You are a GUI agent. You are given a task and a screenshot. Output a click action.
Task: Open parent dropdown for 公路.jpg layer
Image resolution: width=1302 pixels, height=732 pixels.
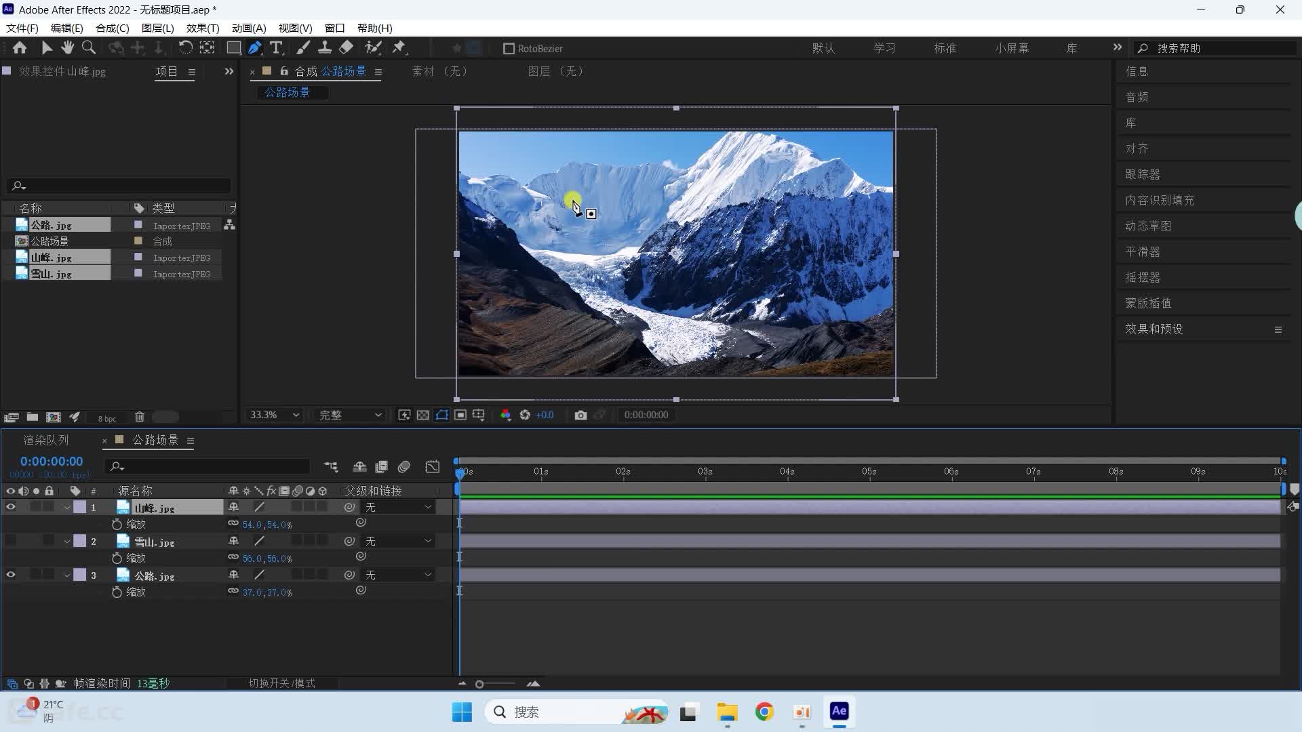(398, 575)
